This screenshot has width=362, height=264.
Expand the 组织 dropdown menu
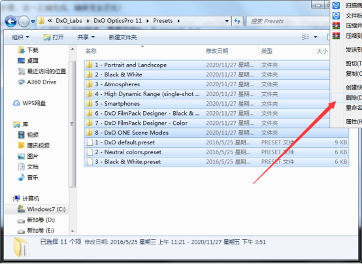pyautogui.click(x=20, y=37)
